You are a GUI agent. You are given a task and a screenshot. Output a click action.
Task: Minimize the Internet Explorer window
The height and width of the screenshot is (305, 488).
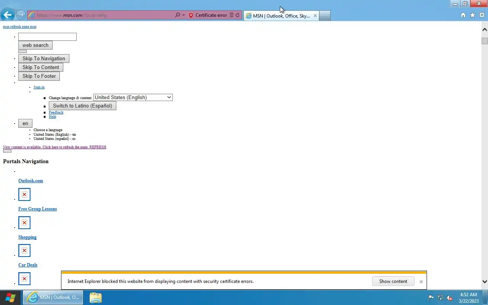(455, 4)
